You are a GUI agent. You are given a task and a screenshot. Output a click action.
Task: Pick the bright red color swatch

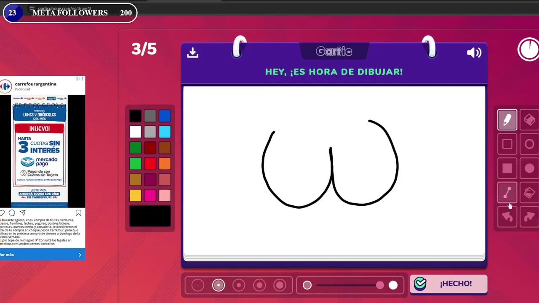point(150,164)
